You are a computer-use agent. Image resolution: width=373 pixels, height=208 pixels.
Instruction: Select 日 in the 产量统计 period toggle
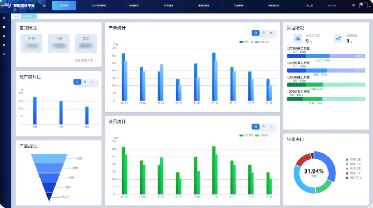tap(256, 33)
